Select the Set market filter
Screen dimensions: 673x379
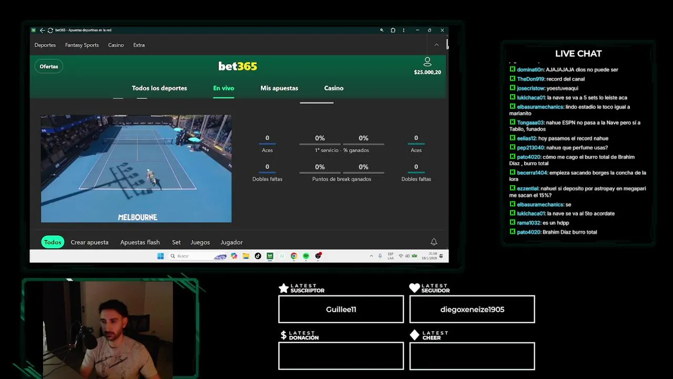point(176,242)
